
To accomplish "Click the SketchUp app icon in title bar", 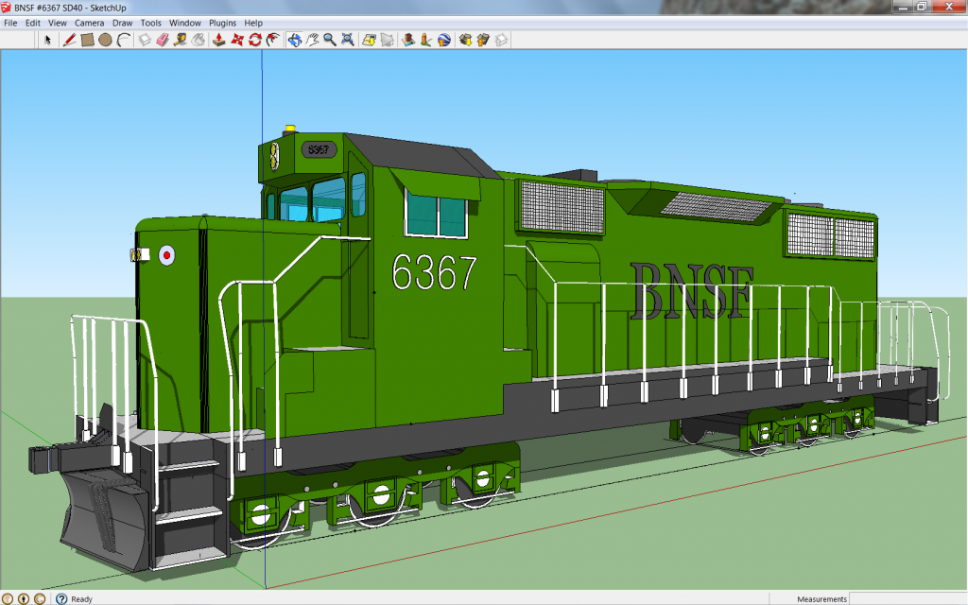I will 7,8.
